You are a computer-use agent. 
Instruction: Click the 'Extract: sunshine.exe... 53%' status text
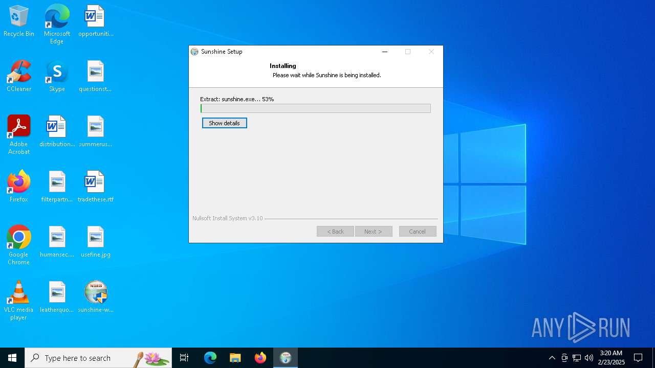237,99
